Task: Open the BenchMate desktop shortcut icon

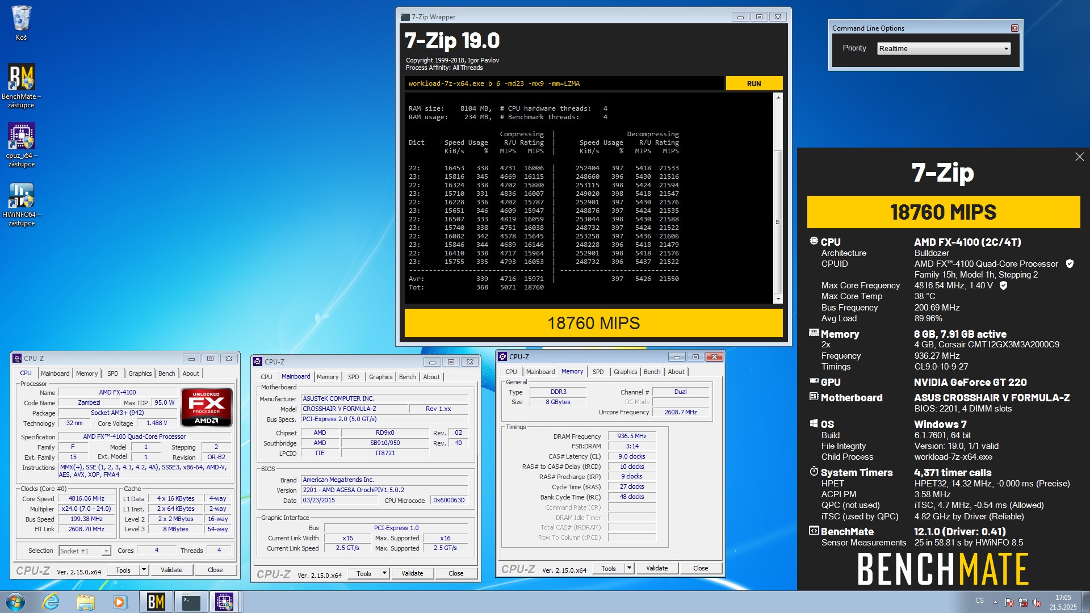Action: click(21, 85)
